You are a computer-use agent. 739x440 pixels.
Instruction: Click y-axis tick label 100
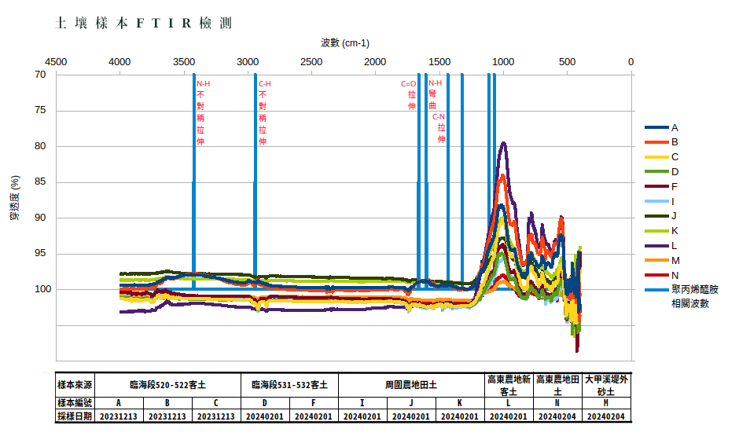click(43, 289)
